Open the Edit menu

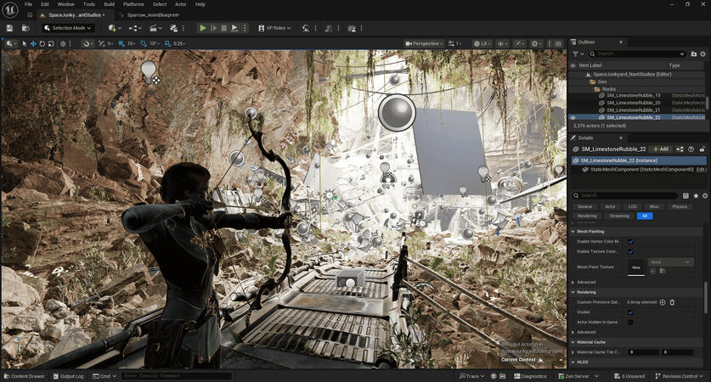[45, 4]
